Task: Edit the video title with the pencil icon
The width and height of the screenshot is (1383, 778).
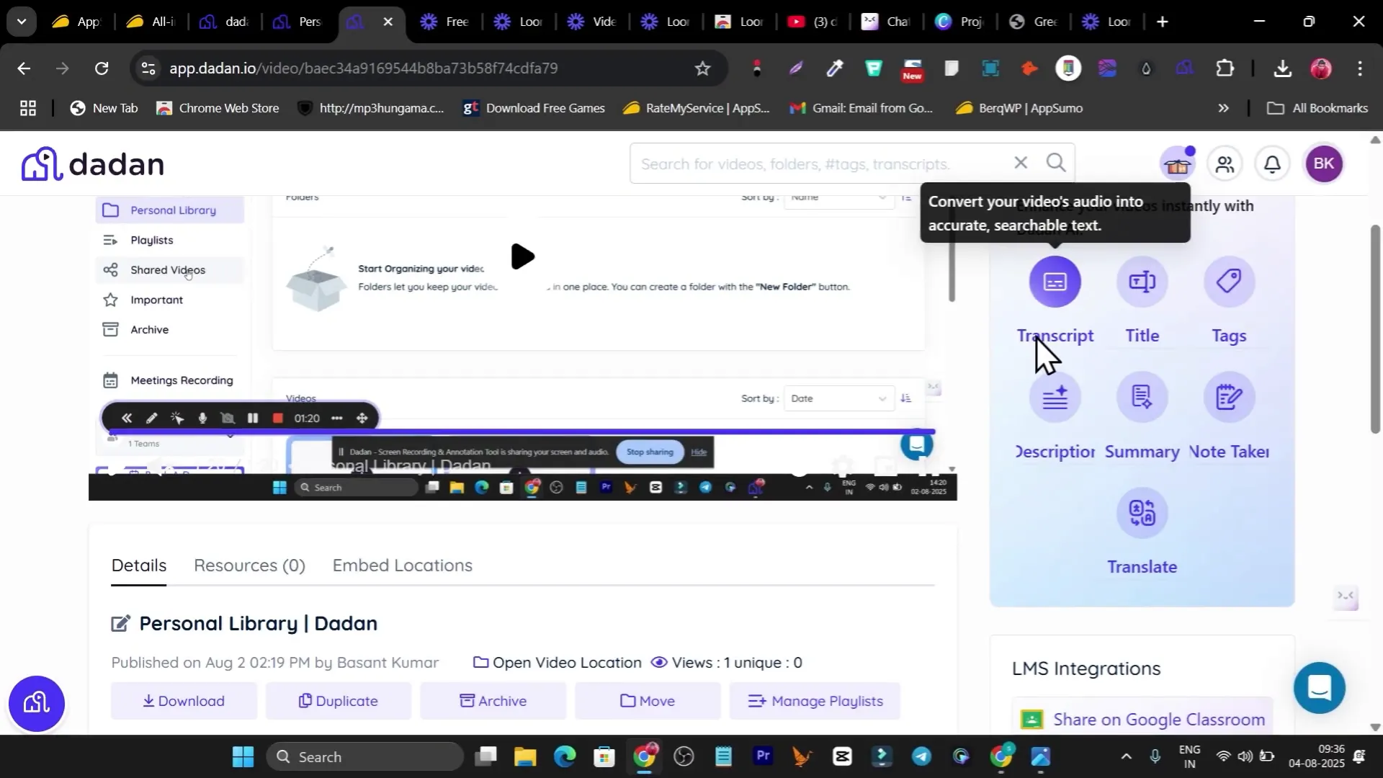Action: [120, 624]
